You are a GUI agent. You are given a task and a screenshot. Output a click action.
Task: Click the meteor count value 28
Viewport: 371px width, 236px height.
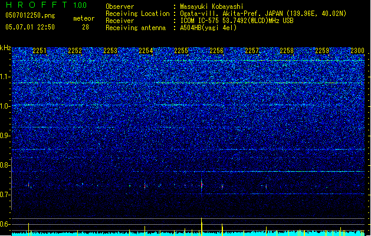[86, 27]
